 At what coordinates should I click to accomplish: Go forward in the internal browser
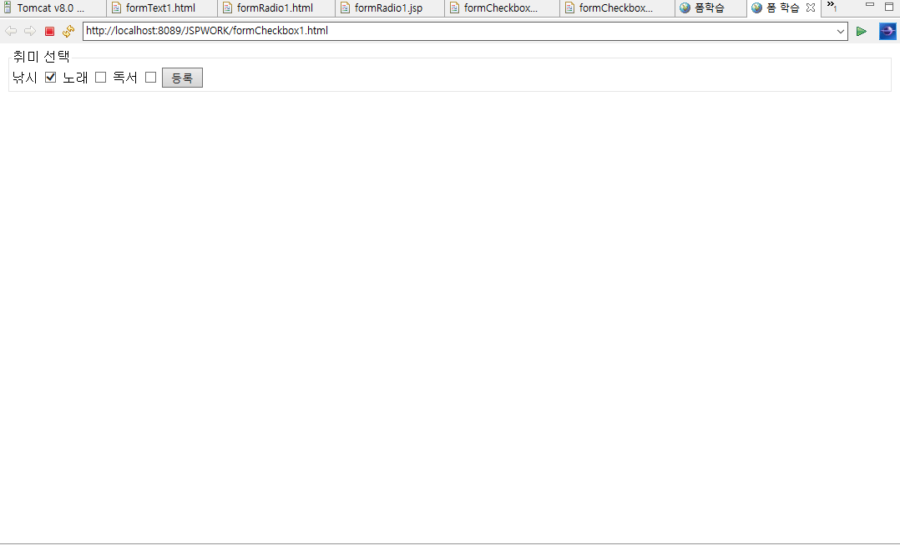[30, 31]
